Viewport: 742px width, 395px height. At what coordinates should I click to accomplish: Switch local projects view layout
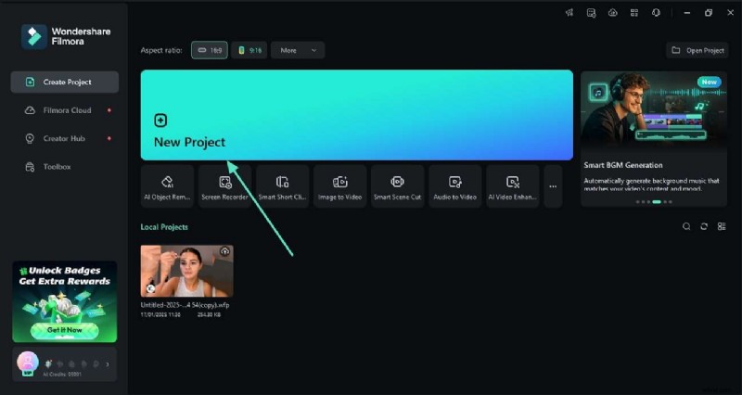coord(722,226)
